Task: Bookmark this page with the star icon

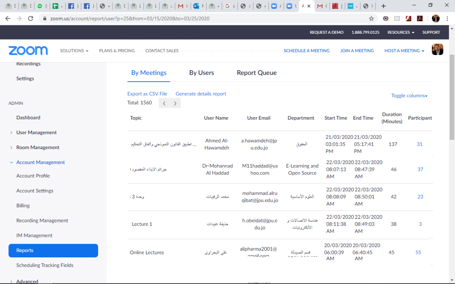Action: (371, 19)
